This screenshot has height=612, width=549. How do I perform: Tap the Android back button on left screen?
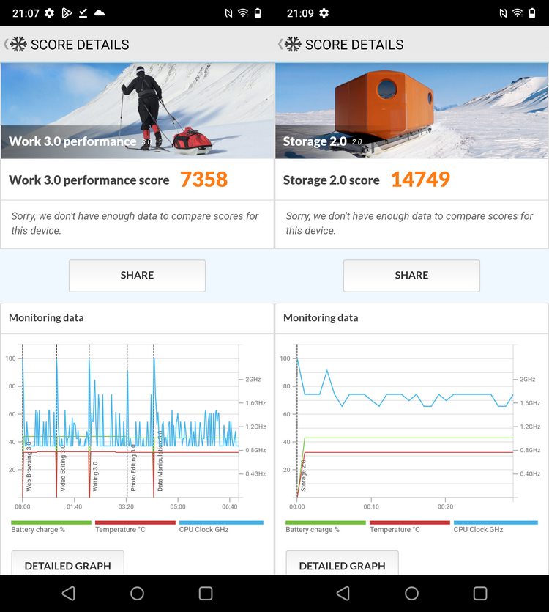[x=69, y=593]
